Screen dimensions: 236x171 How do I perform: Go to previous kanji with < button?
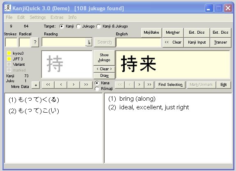(x=61, y=85)
